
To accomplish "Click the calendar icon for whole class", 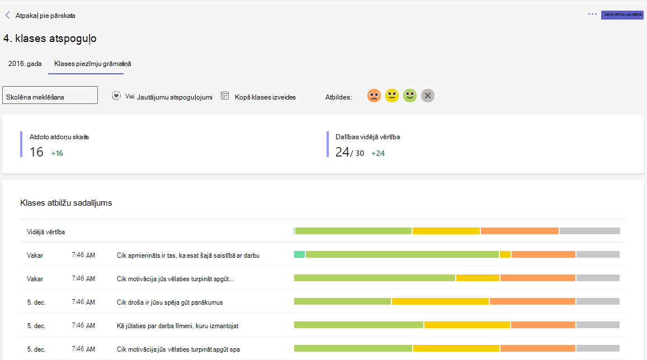I will (x=224, y=96).
